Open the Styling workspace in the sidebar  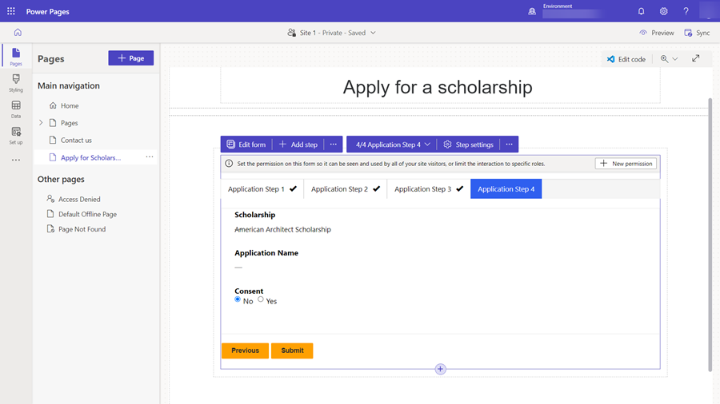coord(16,83)
